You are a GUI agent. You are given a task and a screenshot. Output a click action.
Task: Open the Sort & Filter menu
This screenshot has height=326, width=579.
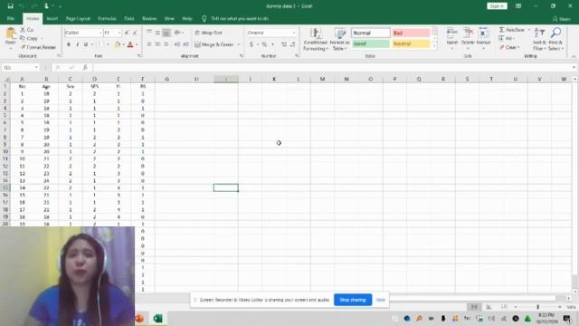pyautogui.click(x=539, y=39)
